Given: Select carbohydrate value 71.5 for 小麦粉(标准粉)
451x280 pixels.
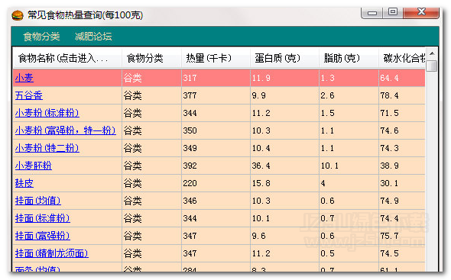Looking at the screenshot, I should (x=389, y=113).
